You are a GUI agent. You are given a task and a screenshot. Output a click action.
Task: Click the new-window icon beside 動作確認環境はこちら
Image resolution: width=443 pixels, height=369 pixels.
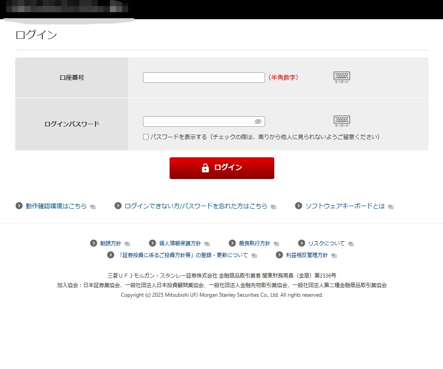click(x=92, y=207)
